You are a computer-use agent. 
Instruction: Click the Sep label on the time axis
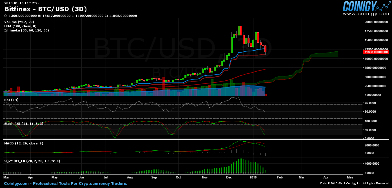coord(154,178)
